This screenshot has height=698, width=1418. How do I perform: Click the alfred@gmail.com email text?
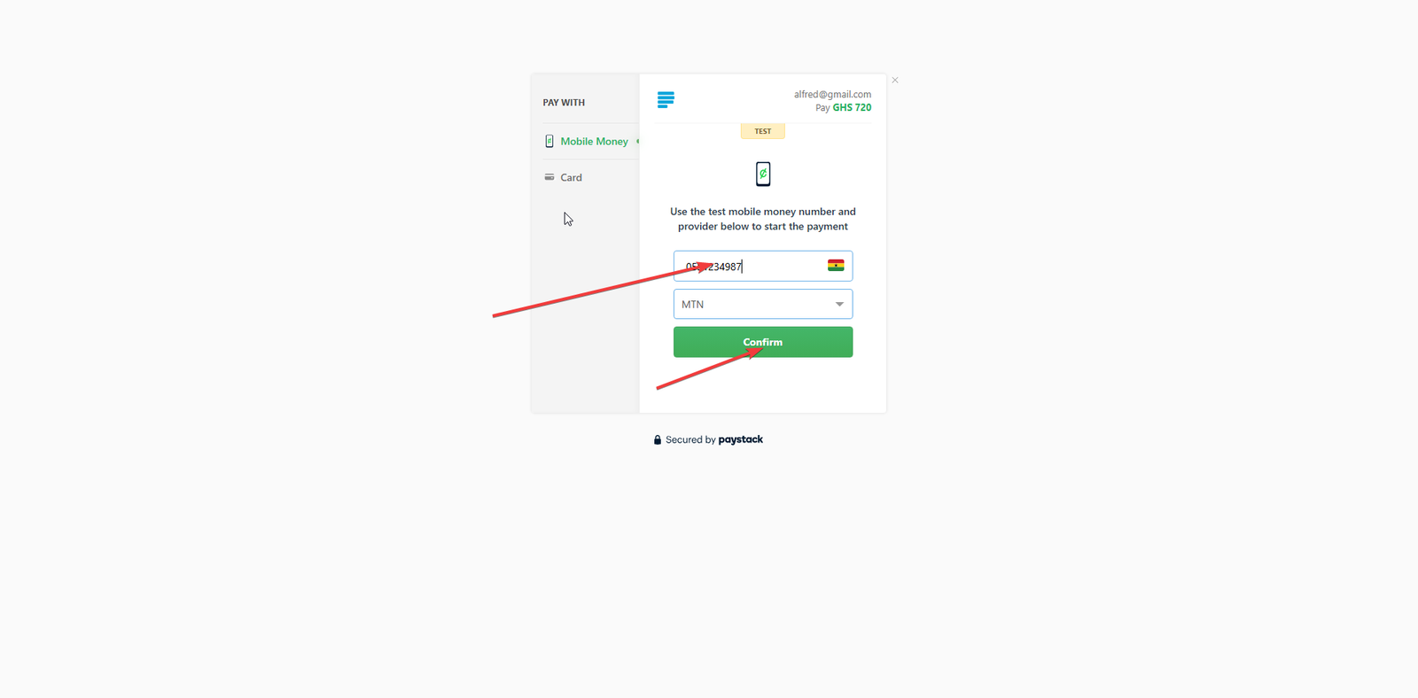832,94
